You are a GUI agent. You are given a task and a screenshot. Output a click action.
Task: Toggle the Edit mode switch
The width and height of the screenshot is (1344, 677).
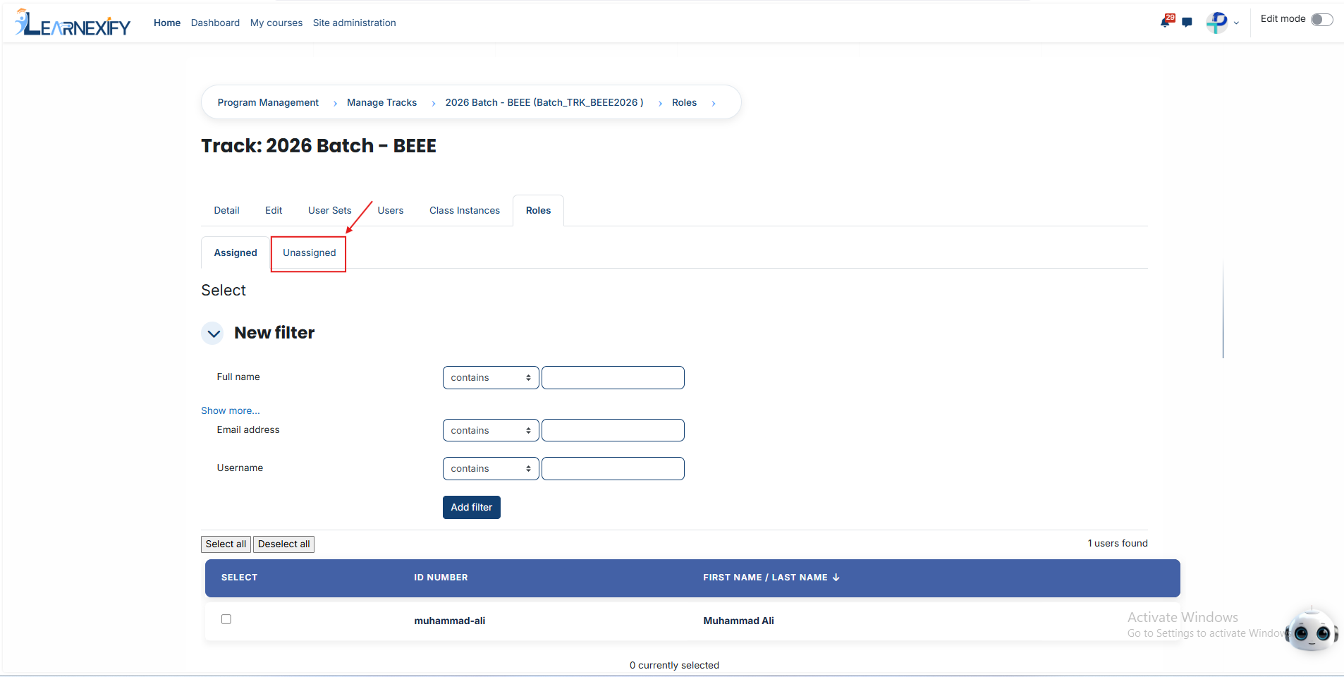point(1322,19)
